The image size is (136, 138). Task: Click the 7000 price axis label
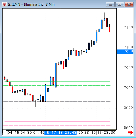(x=128, y=87)
